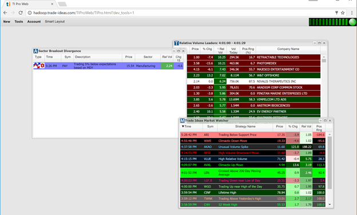Select AVXL Climactic Up Move row
The image size is (357, 215).
(253, 165)
